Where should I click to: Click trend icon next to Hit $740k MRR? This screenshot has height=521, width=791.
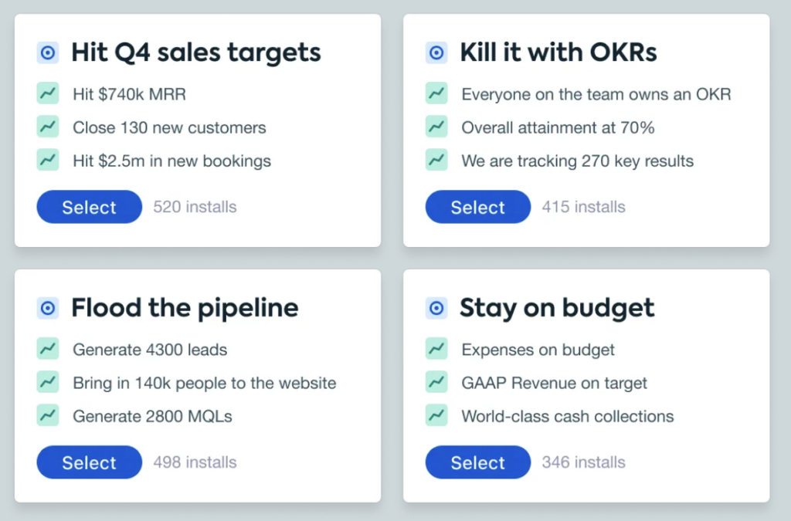point(48,93)
